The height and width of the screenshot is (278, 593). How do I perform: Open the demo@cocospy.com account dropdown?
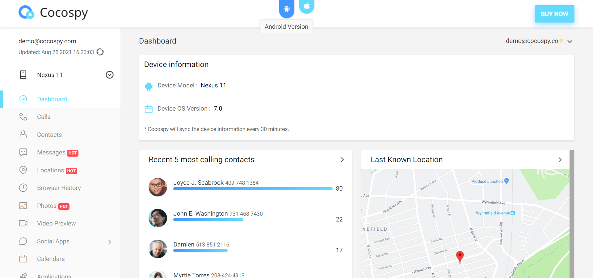539,41
